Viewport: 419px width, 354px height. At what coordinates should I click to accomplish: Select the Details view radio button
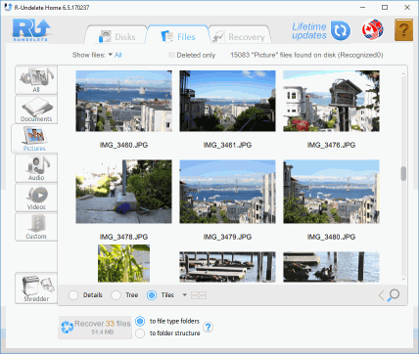73,295
